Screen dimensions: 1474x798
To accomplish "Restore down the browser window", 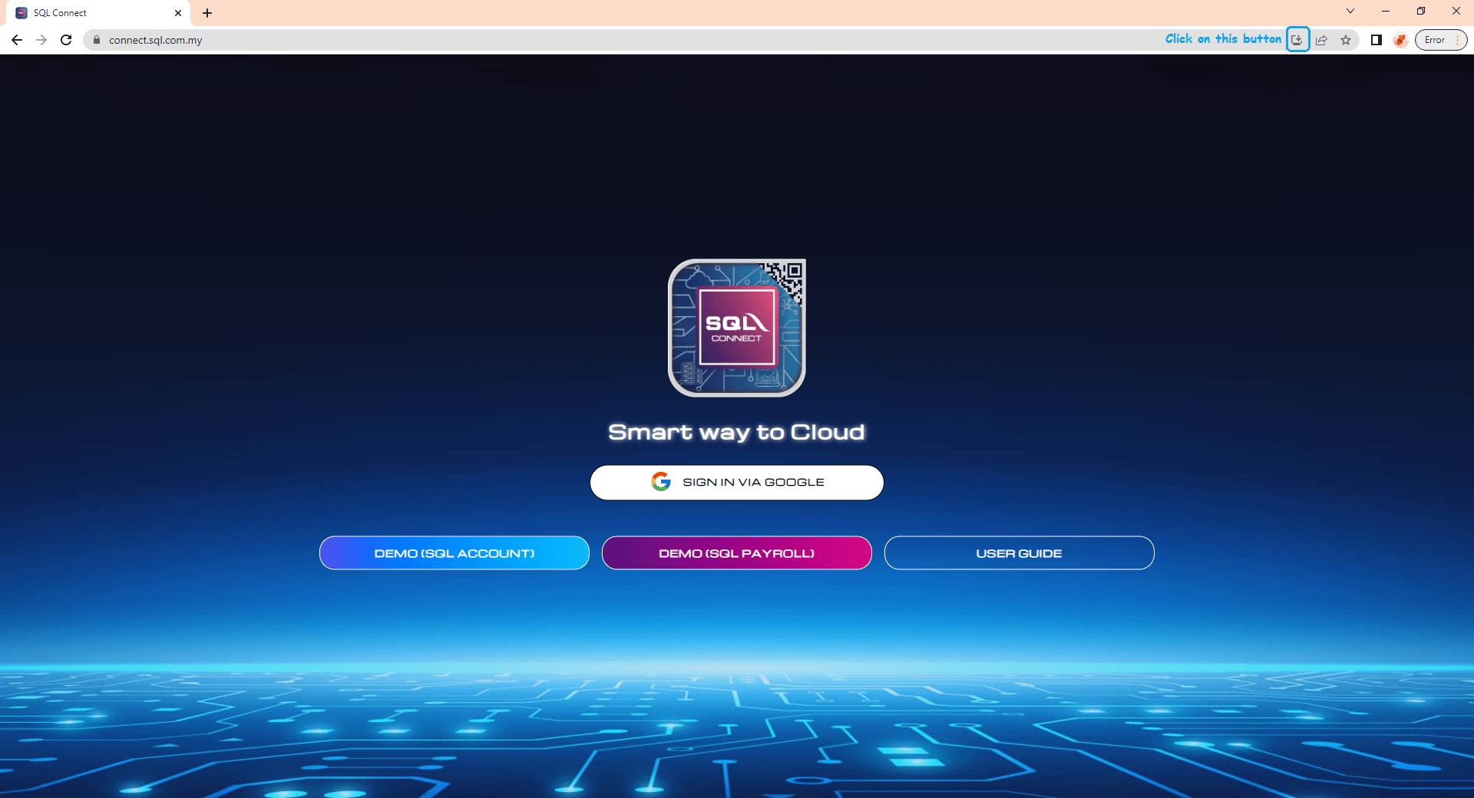I will click(1421, 12).
